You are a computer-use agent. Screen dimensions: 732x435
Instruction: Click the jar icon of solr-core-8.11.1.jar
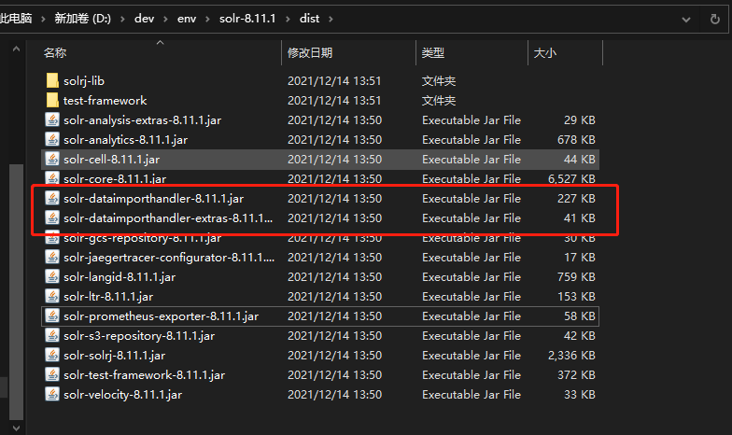(x=52, y=177)
